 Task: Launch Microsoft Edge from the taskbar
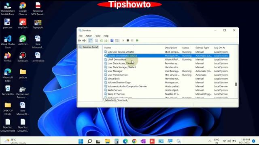(125, 141)
